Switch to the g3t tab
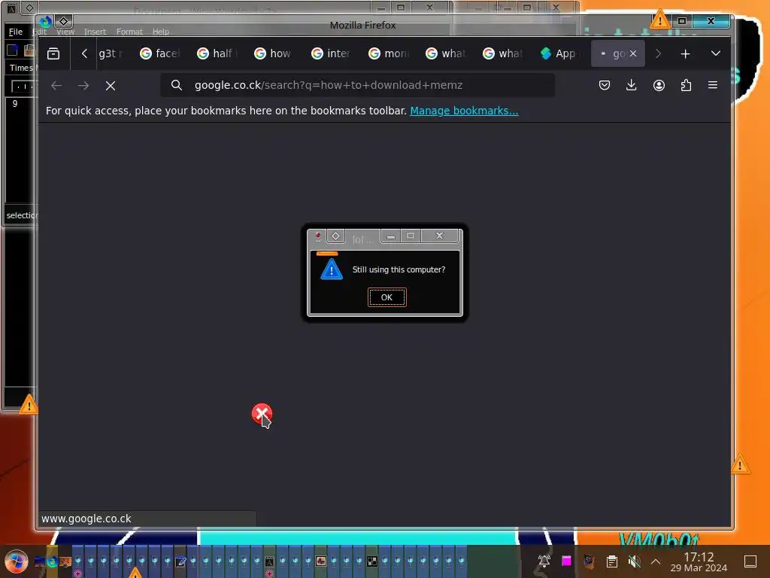 point(112,53)
